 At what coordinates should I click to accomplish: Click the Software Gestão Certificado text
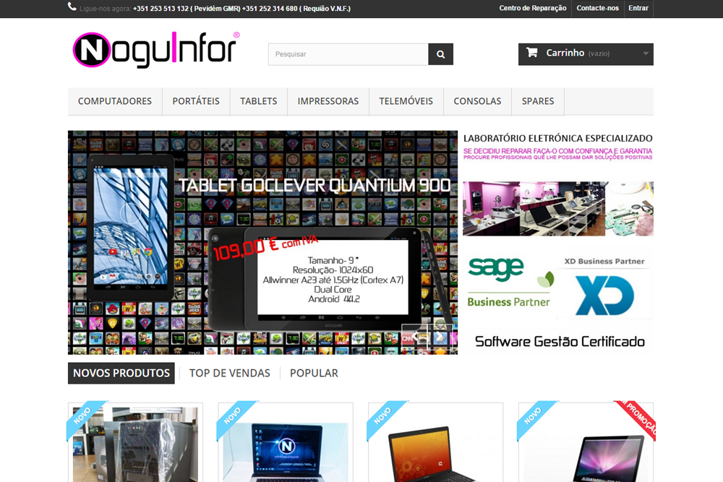pyautogui.click(x=560, y=342)
